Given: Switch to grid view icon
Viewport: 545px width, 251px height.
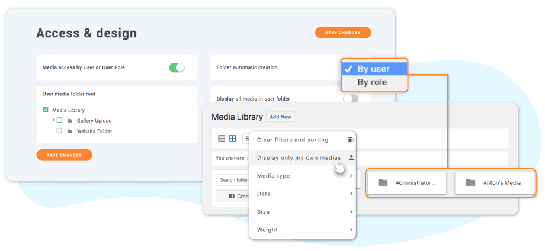Looking at the screenshot, I should pyautogui.click(x=232, y=139).
